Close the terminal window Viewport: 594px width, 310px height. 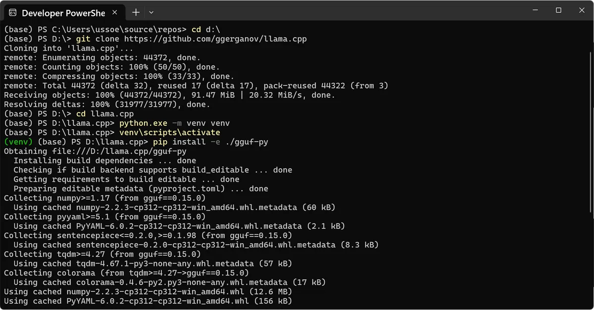click(x=581, y=10)
